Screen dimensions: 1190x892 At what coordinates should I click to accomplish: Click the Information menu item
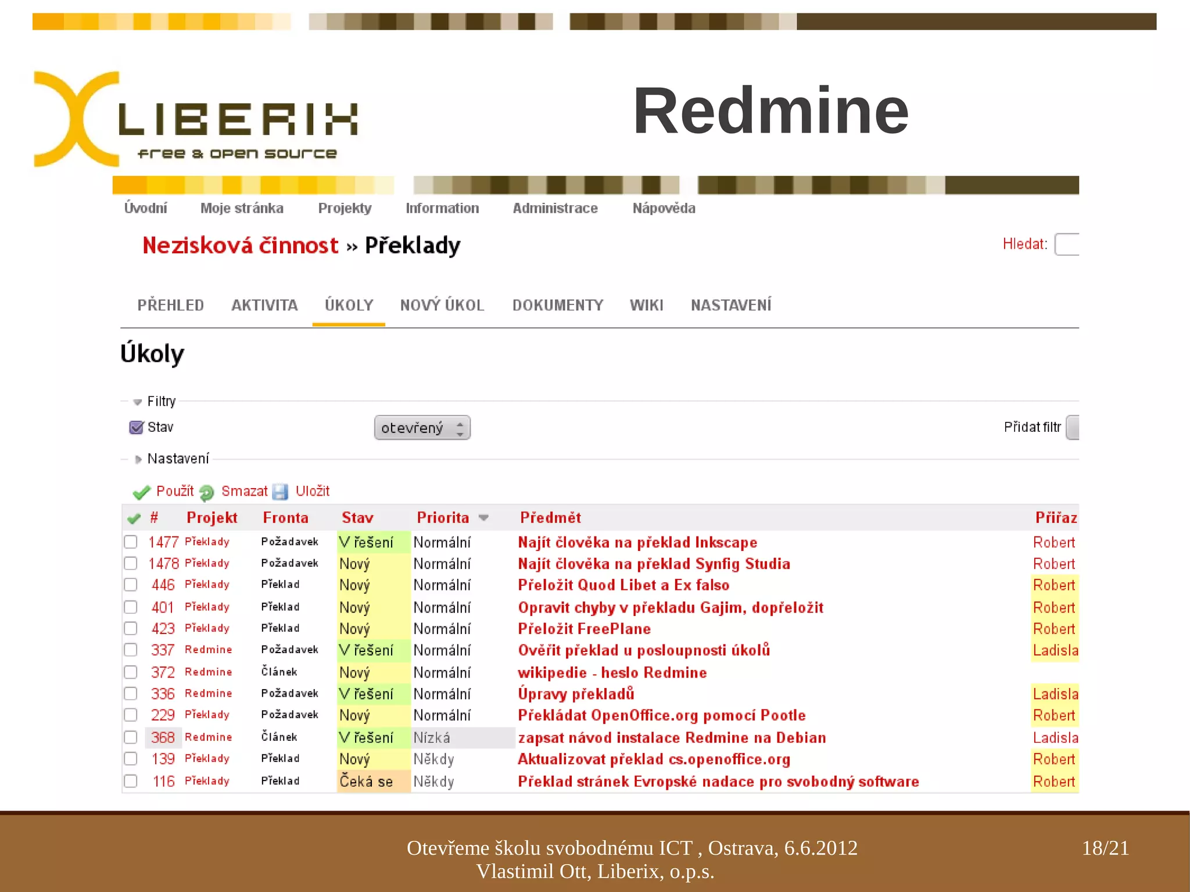442,208
